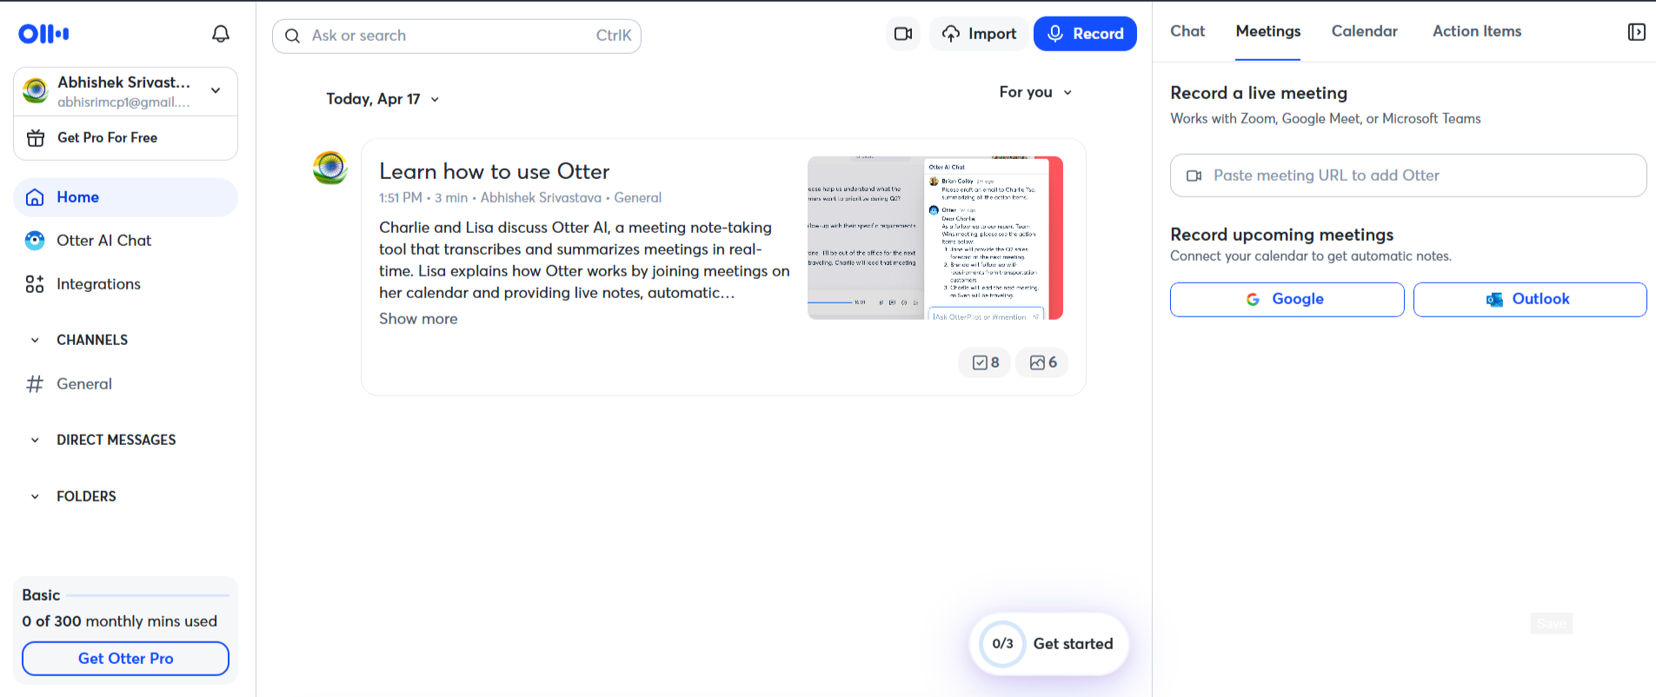Collapse the DIRECT MESSAGES section
The height and width of the screenshot is (697, 1656).
(x=35, y=440)
